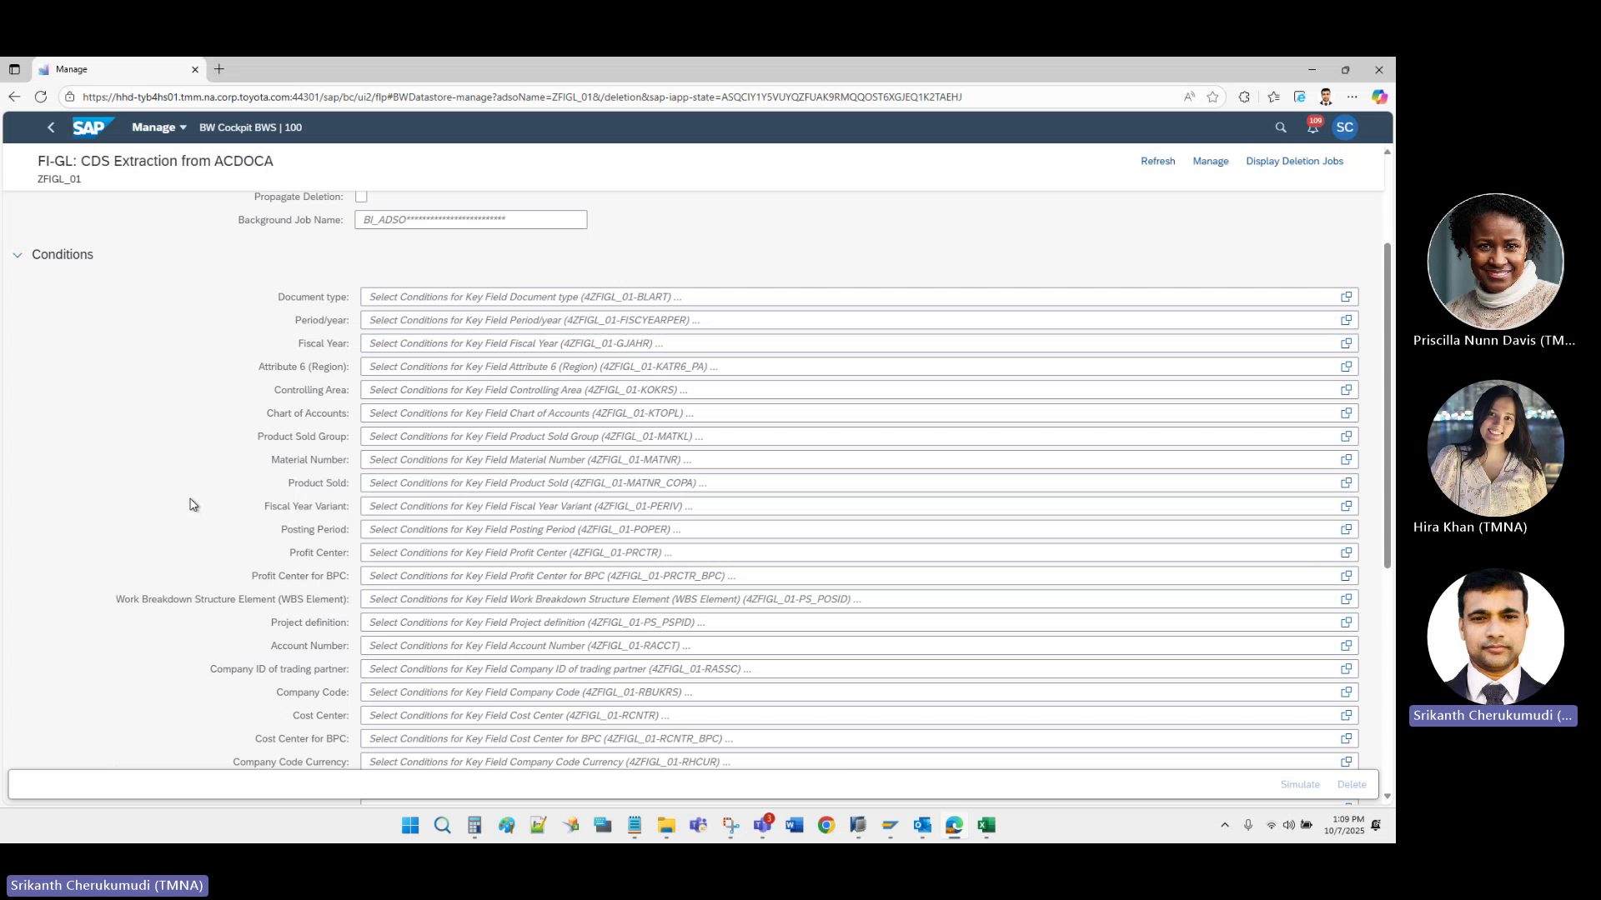Screen dimensions: 1601x900
Task: Open the value help icon for Document type
Action: point(1346,297)
